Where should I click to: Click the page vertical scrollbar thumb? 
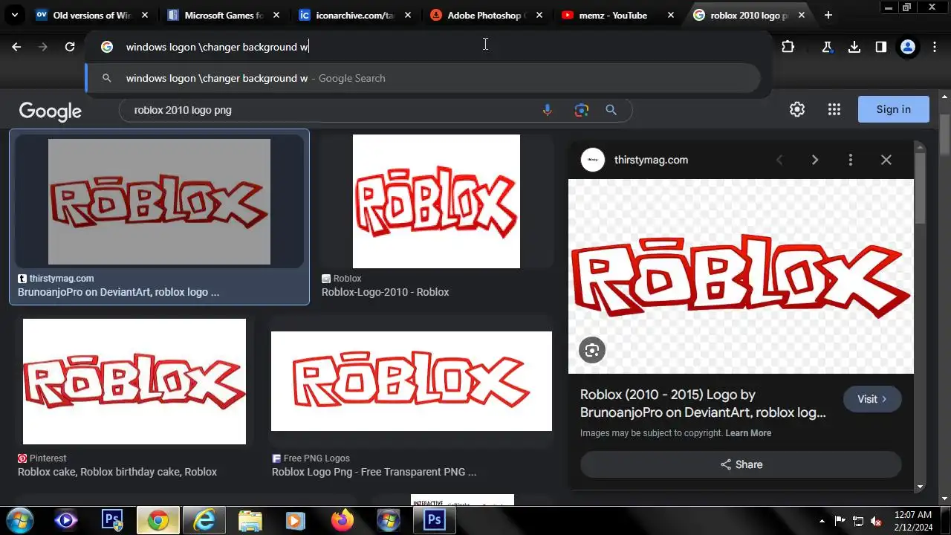(944, 134)
